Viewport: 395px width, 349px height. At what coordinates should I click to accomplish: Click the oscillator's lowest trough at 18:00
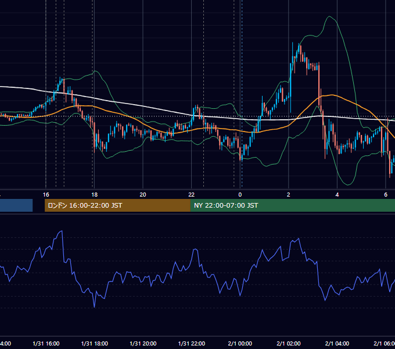95,307
